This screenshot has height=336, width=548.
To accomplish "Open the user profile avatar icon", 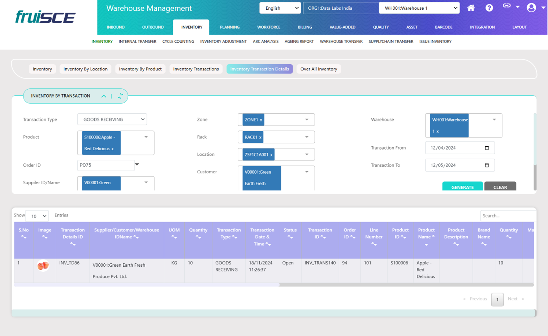I will (531, 8).
